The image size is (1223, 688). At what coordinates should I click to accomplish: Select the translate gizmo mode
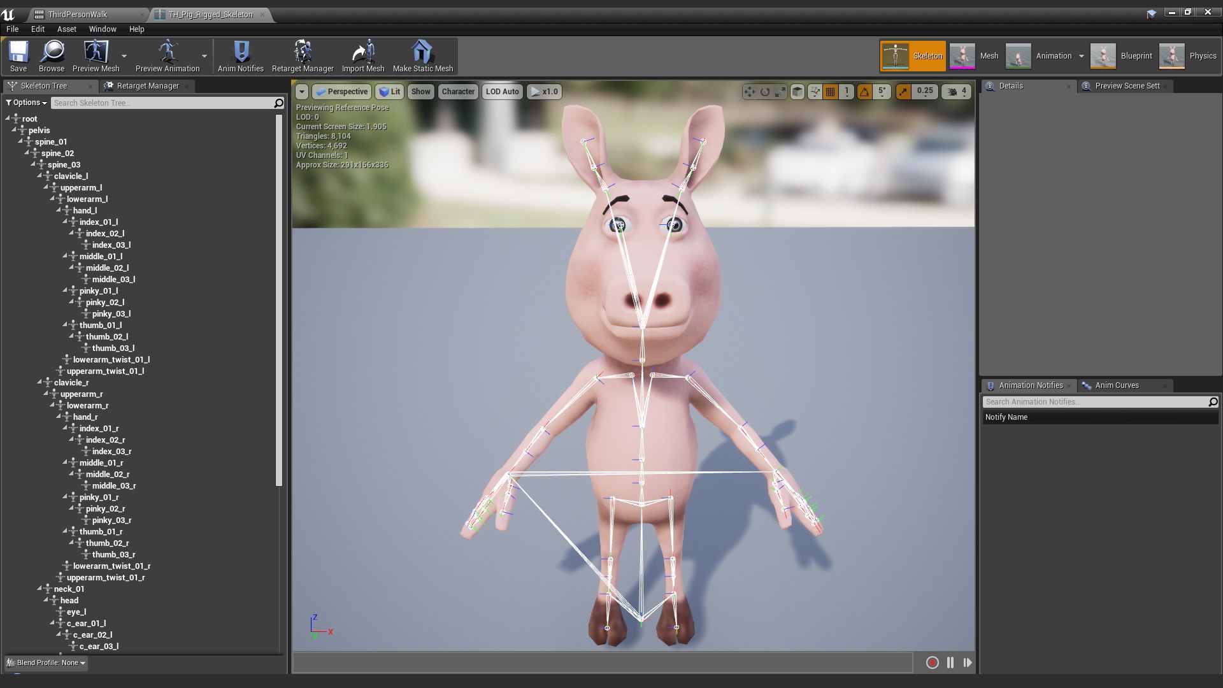(750, 92)
